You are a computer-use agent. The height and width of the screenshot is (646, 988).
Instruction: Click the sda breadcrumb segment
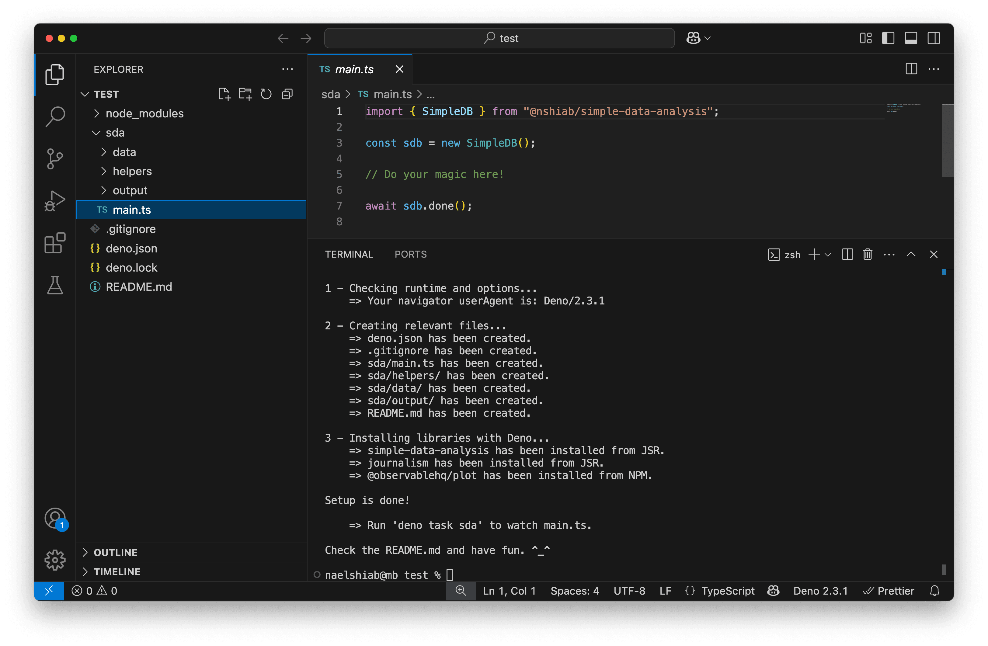pyautogui.click(x=330, y=94)
